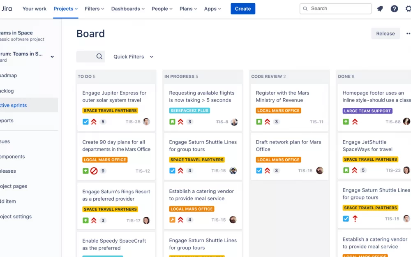This screenshot has width=411, height=257.
Task: Click the task type icon on TIS-25 card
Action: point(86,122)
